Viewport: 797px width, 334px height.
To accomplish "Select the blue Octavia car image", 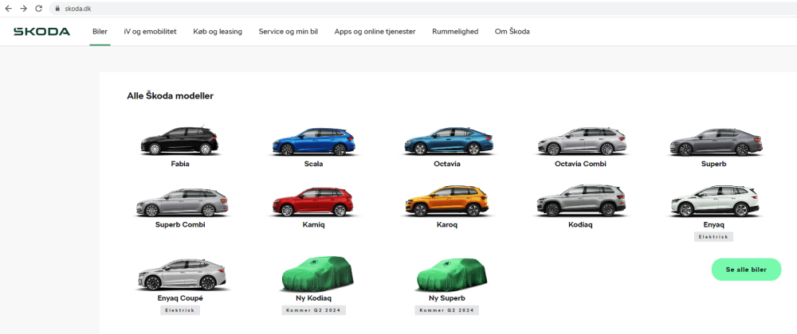I will tap(448, 141).
